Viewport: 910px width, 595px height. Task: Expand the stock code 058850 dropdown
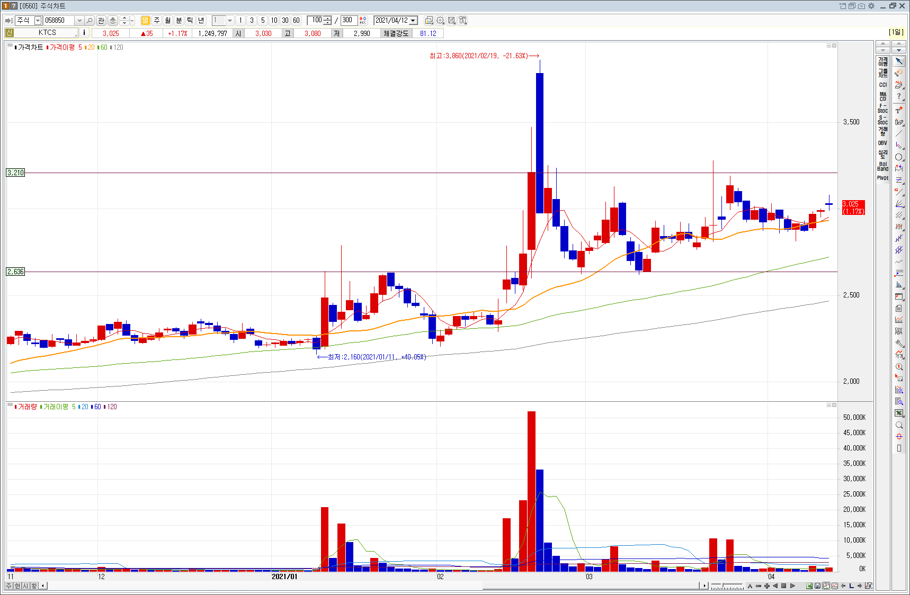coord(79,20)
